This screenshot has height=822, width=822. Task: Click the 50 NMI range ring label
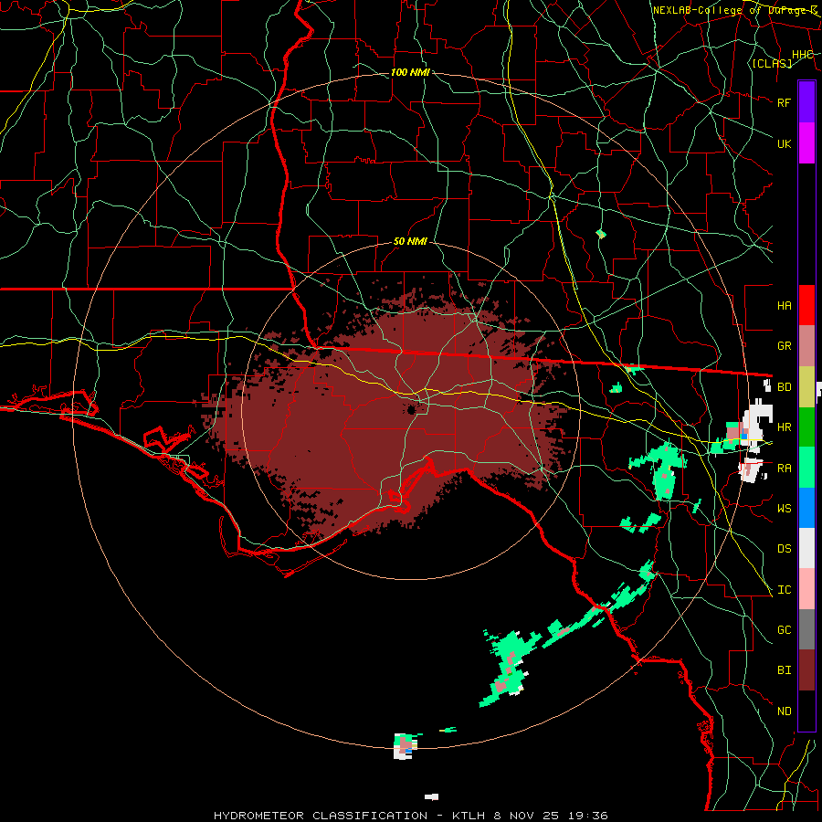tap(410, 242)
